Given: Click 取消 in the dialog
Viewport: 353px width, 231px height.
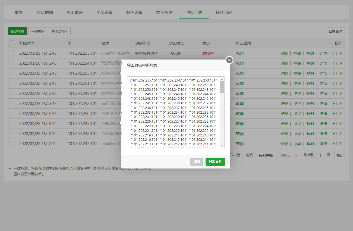Looking at the screenshot, I should tap(197, 162).
